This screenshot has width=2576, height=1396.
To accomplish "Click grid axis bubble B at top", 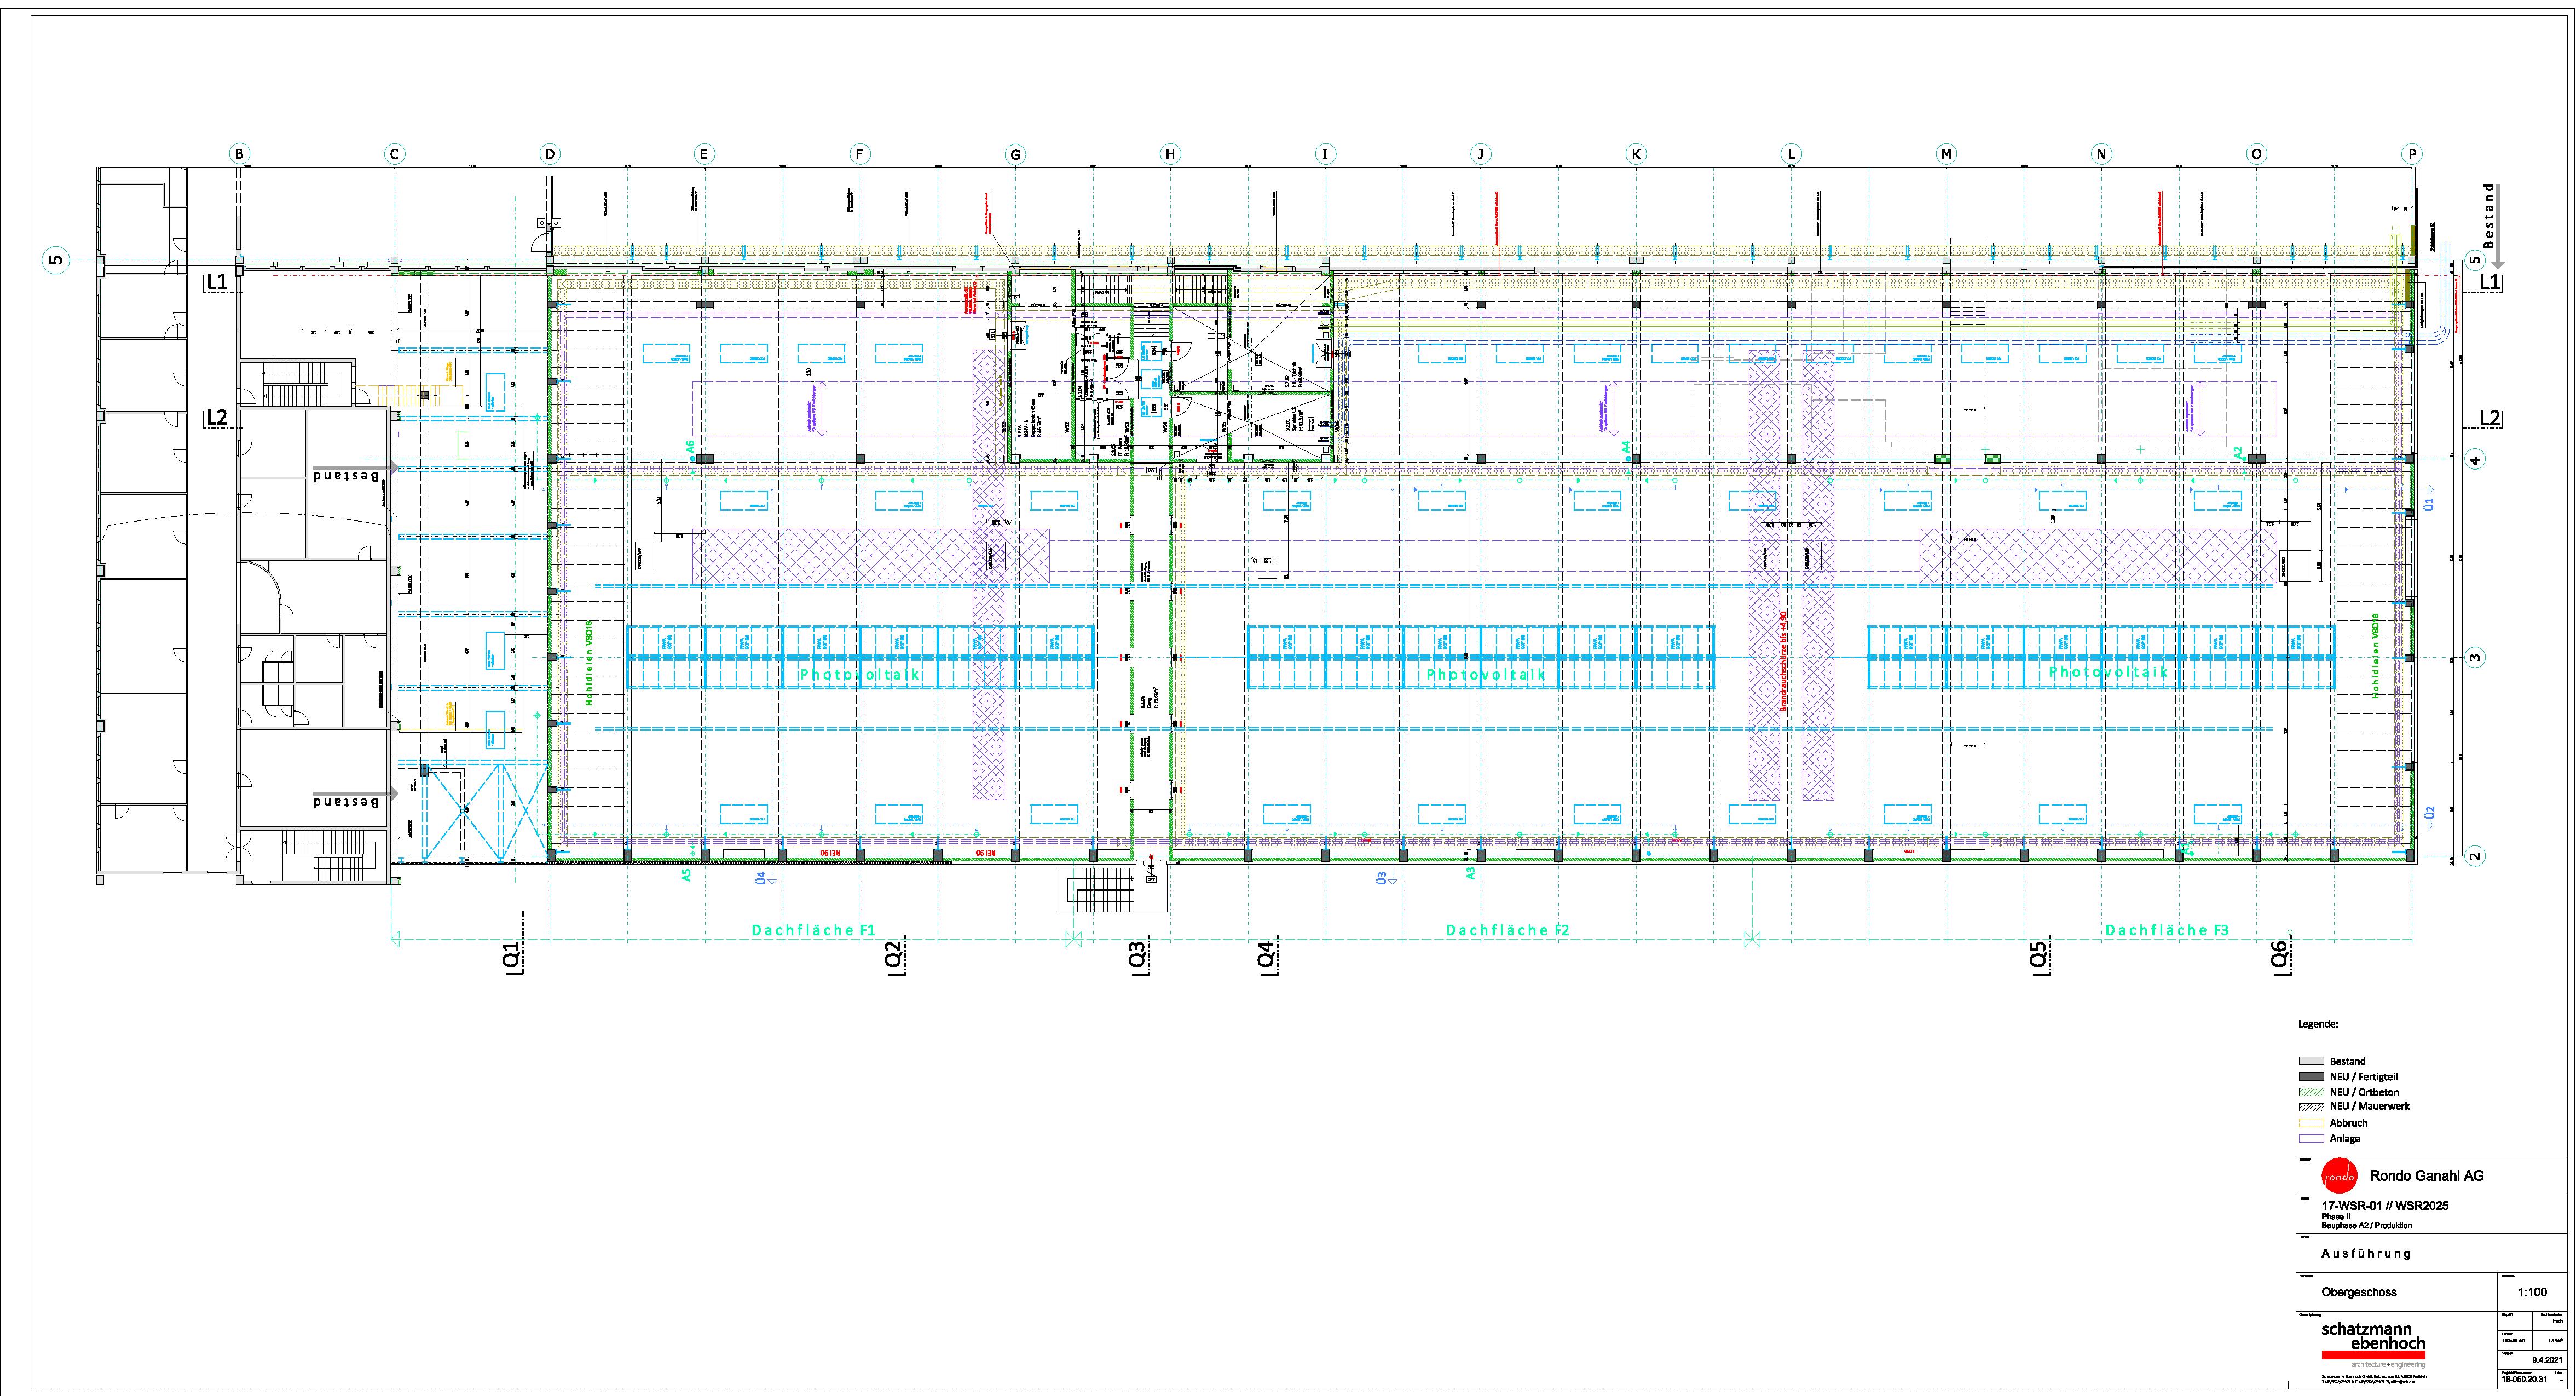I will pos(239,154).
